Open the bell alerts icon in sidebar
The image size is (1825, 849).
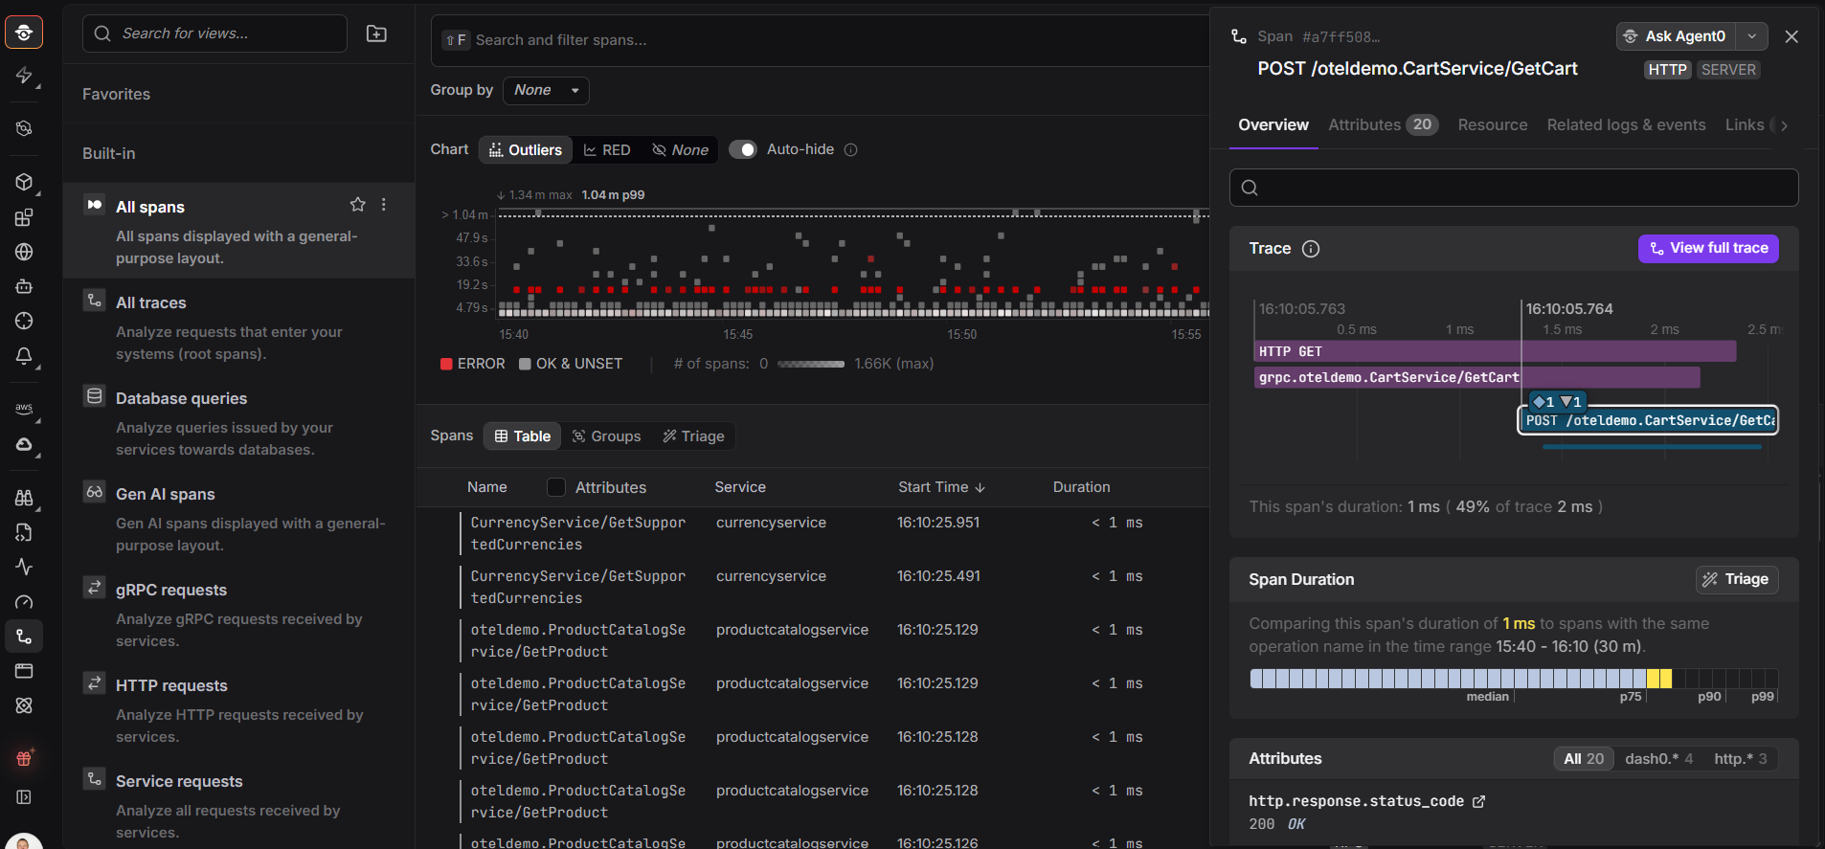(24, 356)
